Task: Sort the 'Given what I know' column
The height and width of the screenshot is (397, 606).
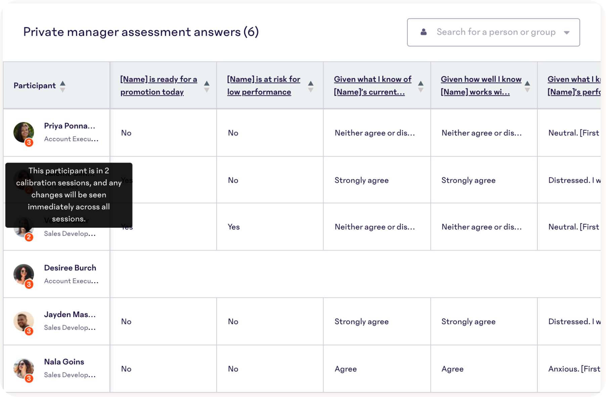Action: (x=421, y=86)
